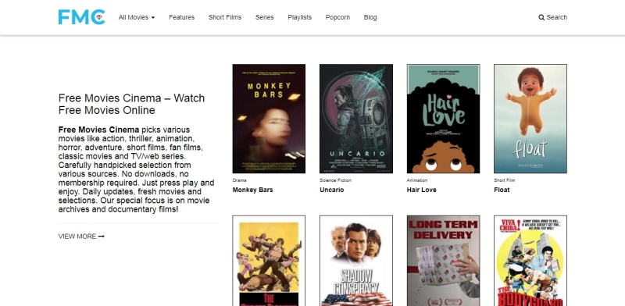Visit the Blog page
Viewport: 625px width, 306px height.
[370, 17]
